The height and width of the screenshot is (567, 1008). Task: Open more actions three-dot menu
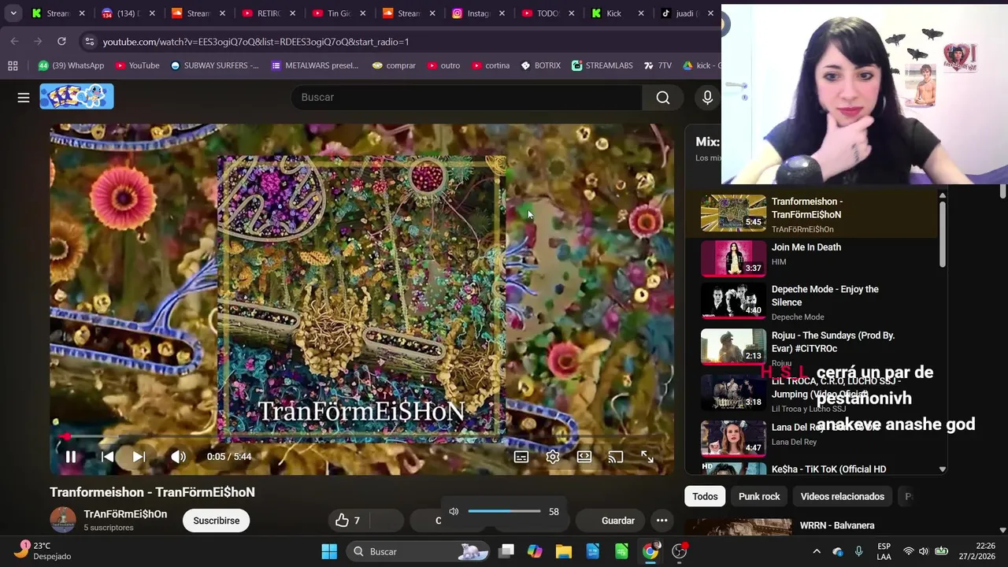(x=662, y=521)
